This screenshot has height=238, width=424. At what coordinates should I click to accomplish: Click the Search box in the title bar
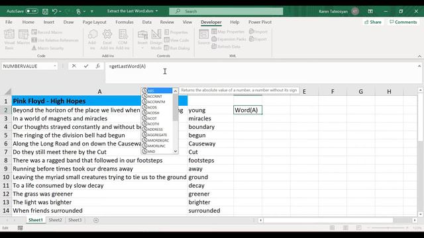(226, 11)
